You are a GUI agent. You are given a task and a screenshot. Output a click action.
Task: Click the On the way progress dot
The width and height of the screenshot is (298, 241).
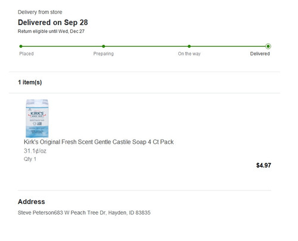(189, 47)
